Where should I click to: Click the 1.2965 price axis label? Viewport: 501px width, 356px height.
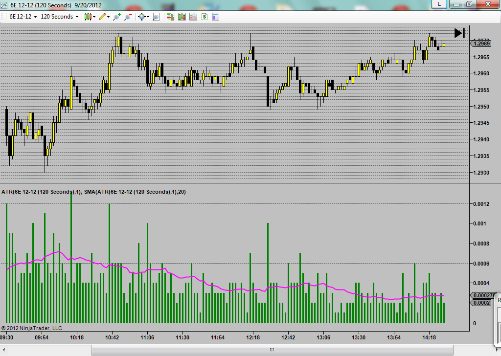click(x=481, y=57)
